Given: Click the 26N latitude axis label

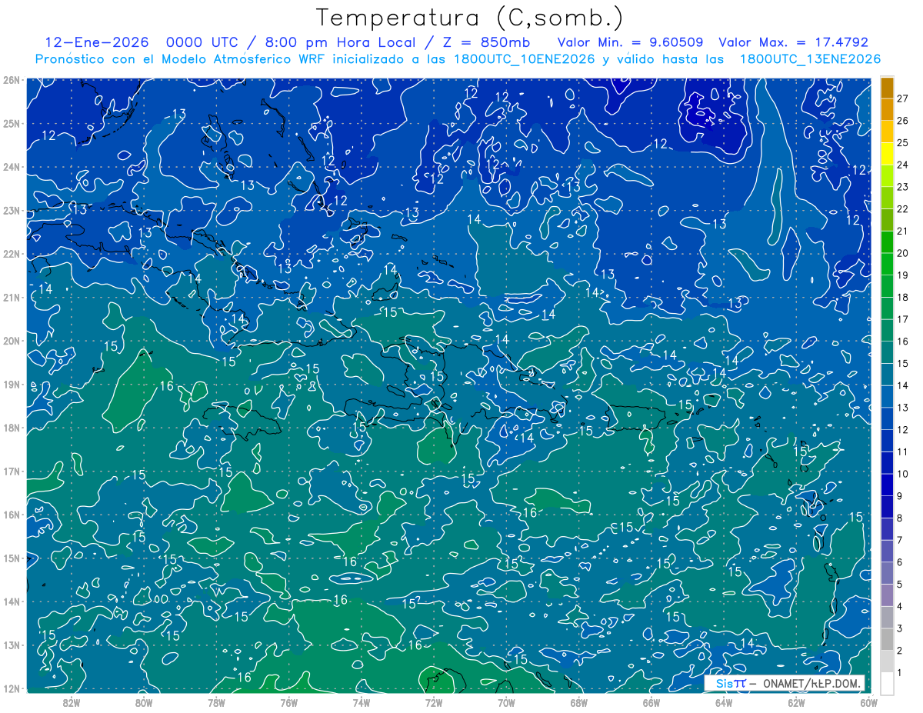Looking at the screenshot, I should point(12,80).
